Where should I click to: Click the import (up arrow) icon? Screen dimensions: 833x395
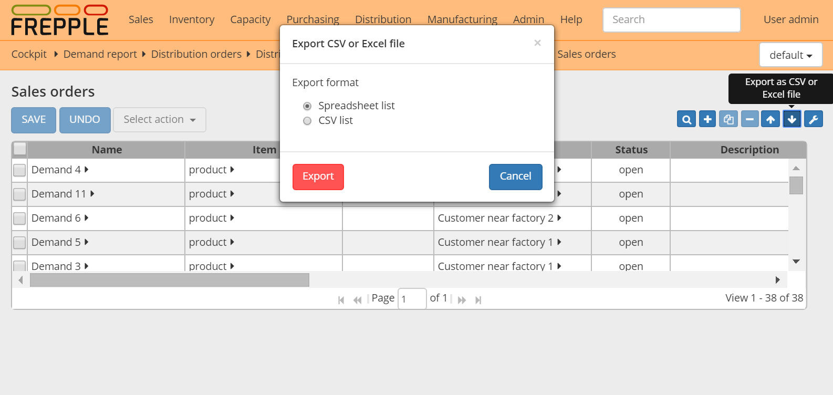click(x=770, y=119)
